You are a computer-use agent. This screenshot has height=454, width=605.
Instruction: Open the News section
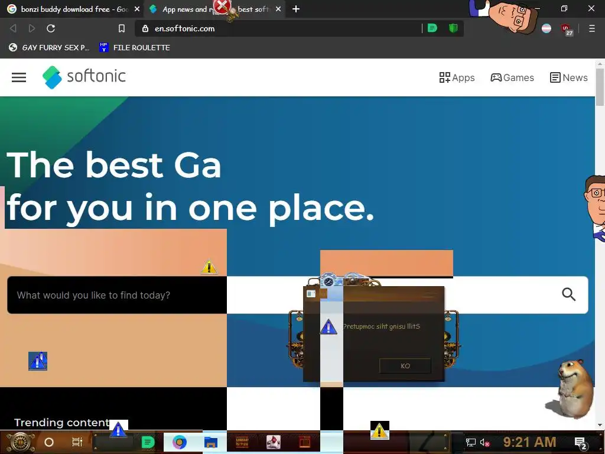[568, 77]
